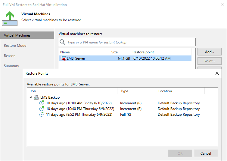Viewport: 227px width, 161px height.
Task: Go to the Reason wizard step
Action: [x=10, y=56]
